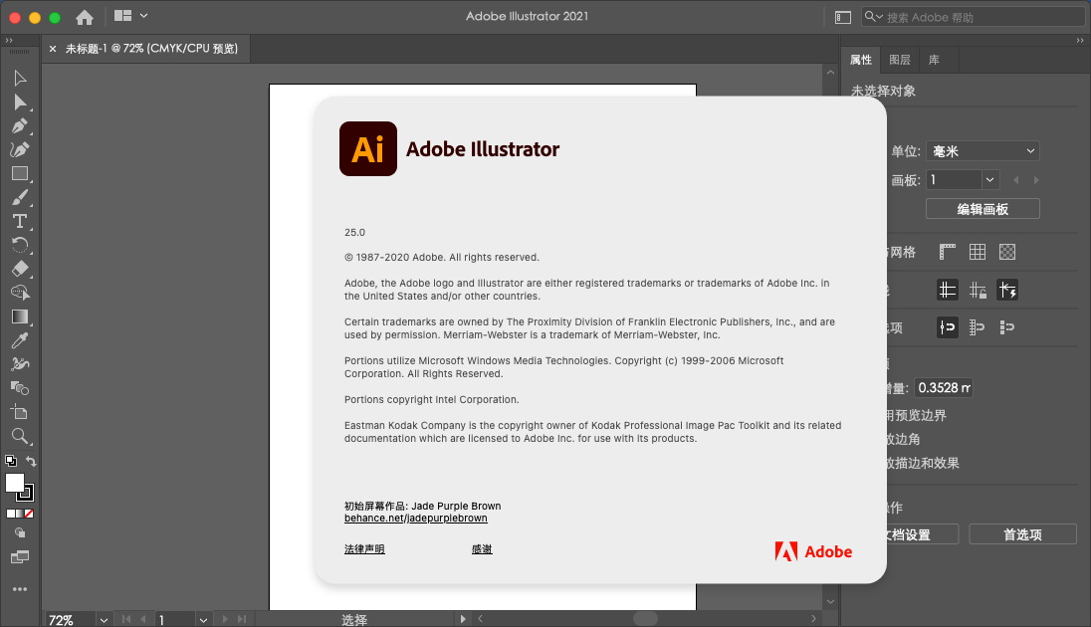Select the Artboard tool
The width and height of the screenshot is (1091, 627).
tap(20, 412)
